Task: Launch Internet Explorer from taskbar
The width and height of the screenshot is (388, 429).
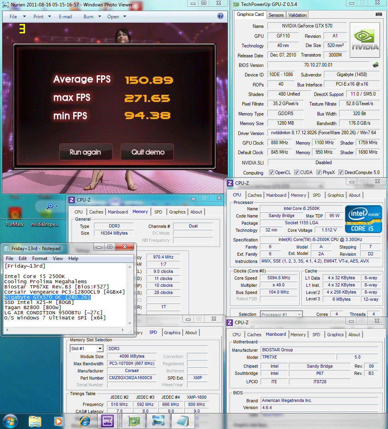Action: click(84, 421)
